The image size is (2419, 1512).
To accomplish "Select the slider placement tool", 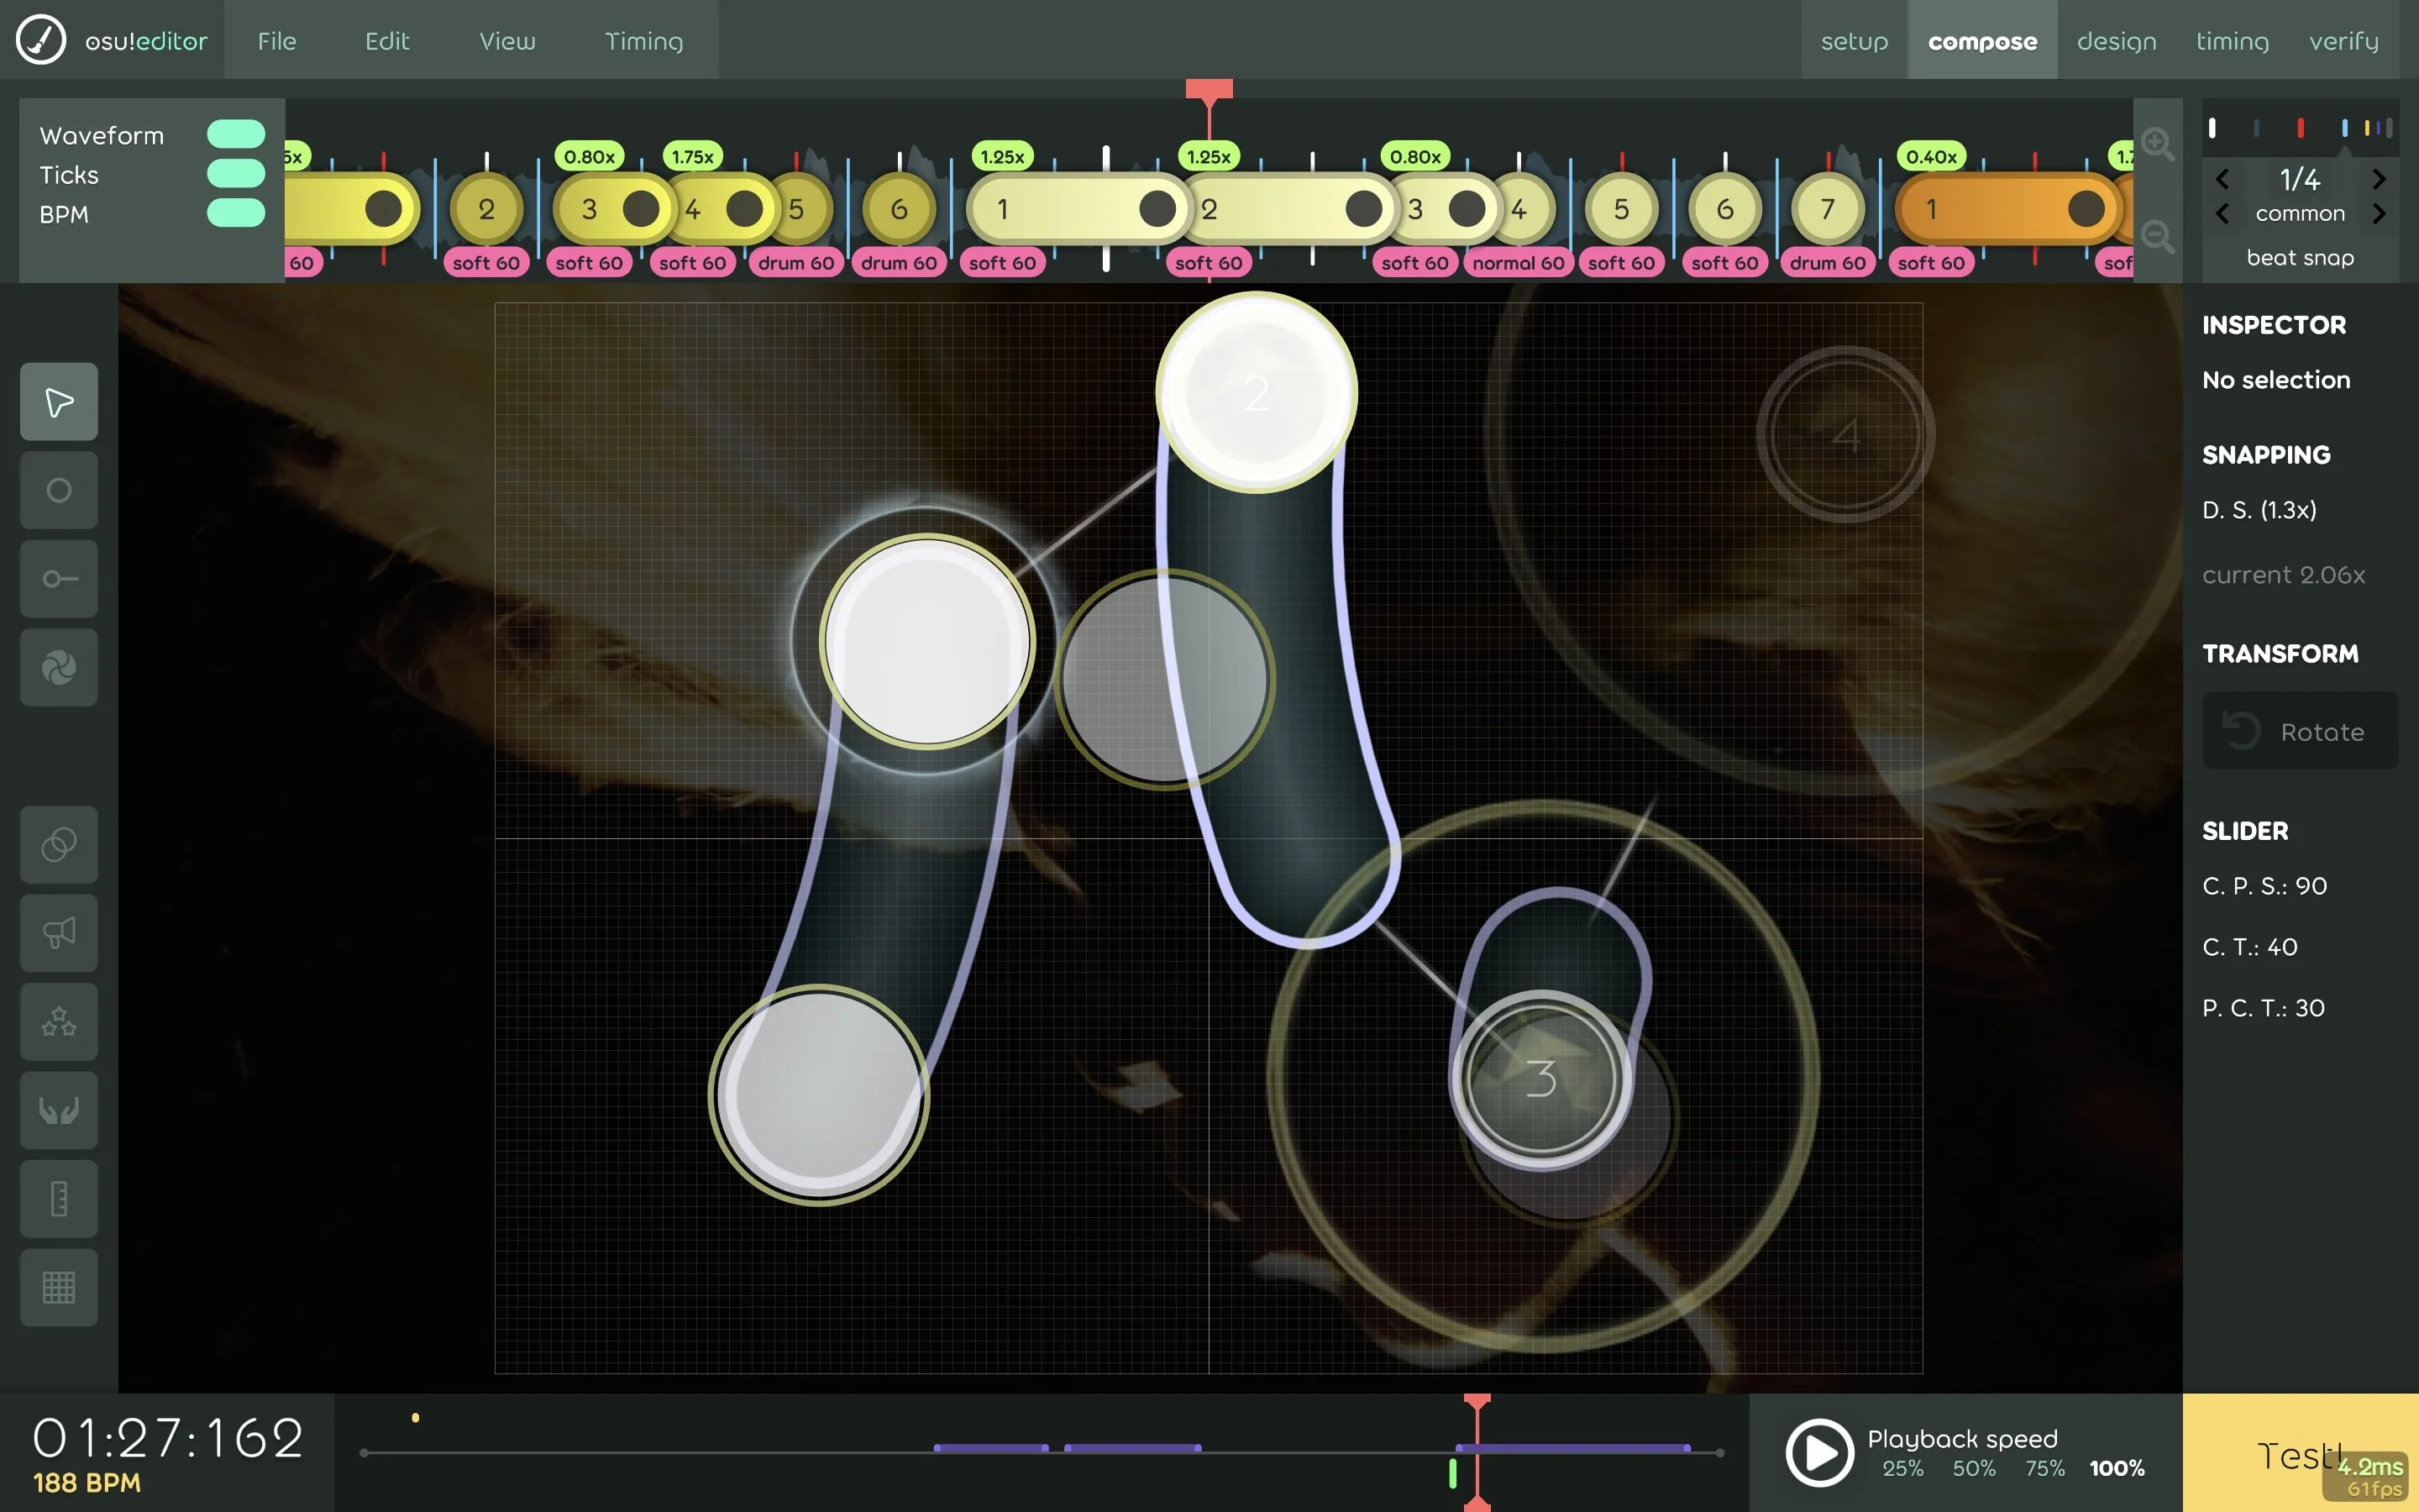I will (x=58, y=578).
